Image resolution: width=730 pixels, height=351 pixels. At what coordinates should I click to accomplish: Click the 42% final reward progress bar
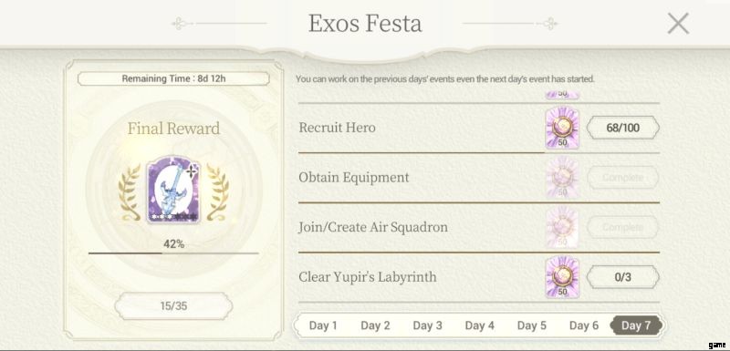pos(173,253)
